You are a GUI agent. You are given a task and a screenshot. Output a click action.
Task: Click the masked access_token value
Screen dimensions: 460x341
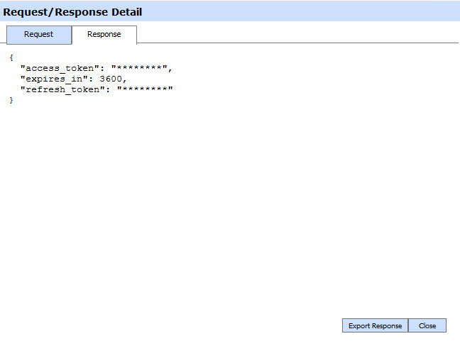pos(140,68)
